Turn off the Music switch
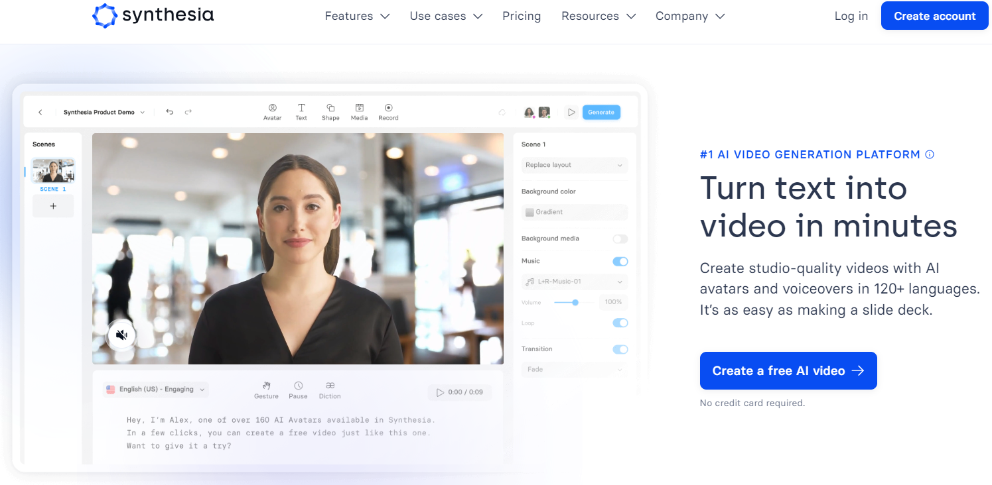The width and height of the screenshot is (992, 485). point(620,261)
